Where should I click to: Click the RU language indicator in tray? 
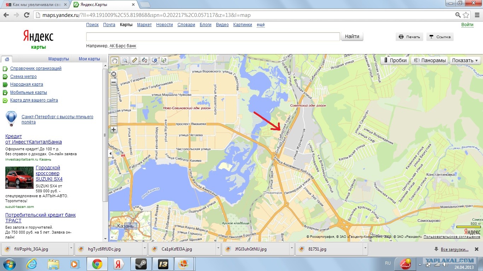point(388,263)
